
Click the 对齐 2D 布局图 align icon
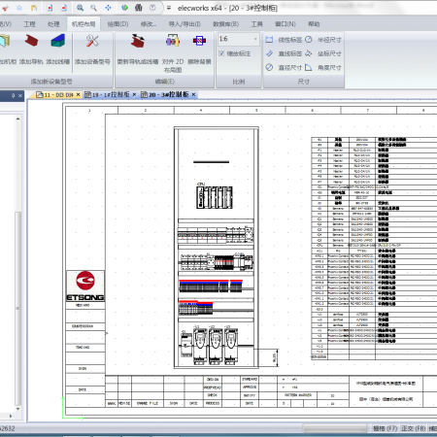click(x=173, y=41)
